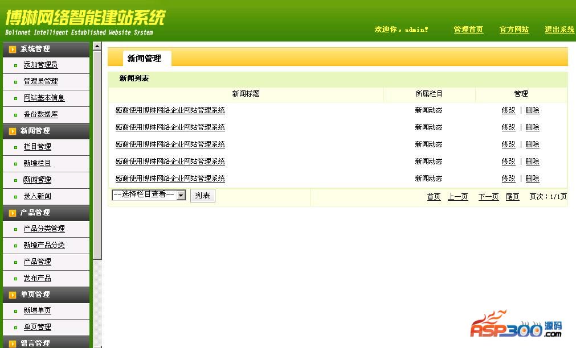The height and width of the screenshot is (348, 576).
Task: Log out via 退出系统 header link
Action: pos(559,30)
